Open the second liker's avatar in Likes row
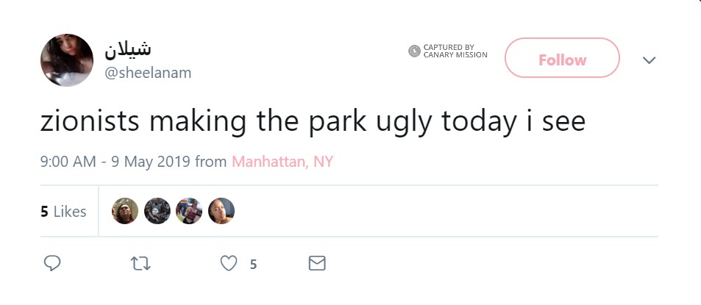The width and height of the screenshot is (701, 305). tap(157, 211)
